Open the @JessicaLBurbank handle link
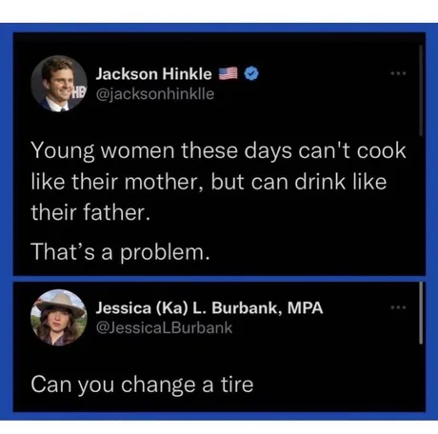438x434 pixels. tap(164, 327)
